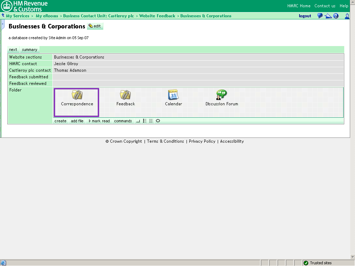Go to the next tab
Viewport: 355px width, 266px height.
coord(13,50)
